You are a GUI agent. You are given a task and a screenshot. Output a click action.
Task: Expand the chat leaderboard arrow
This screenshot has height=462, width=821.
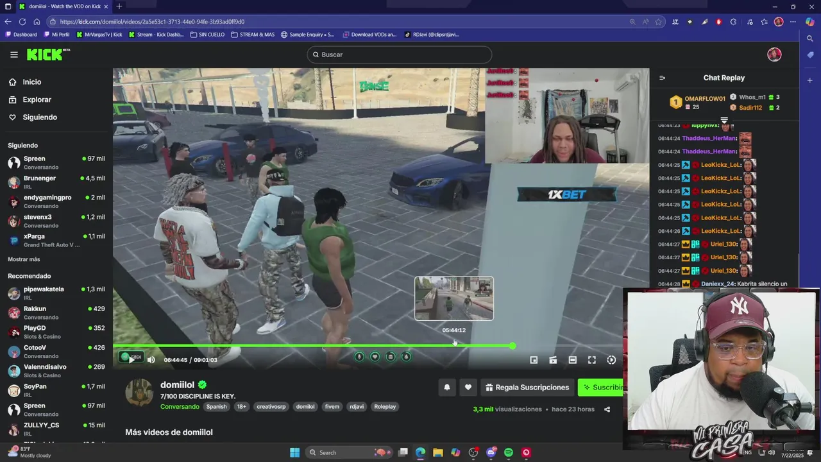[724, 120]
